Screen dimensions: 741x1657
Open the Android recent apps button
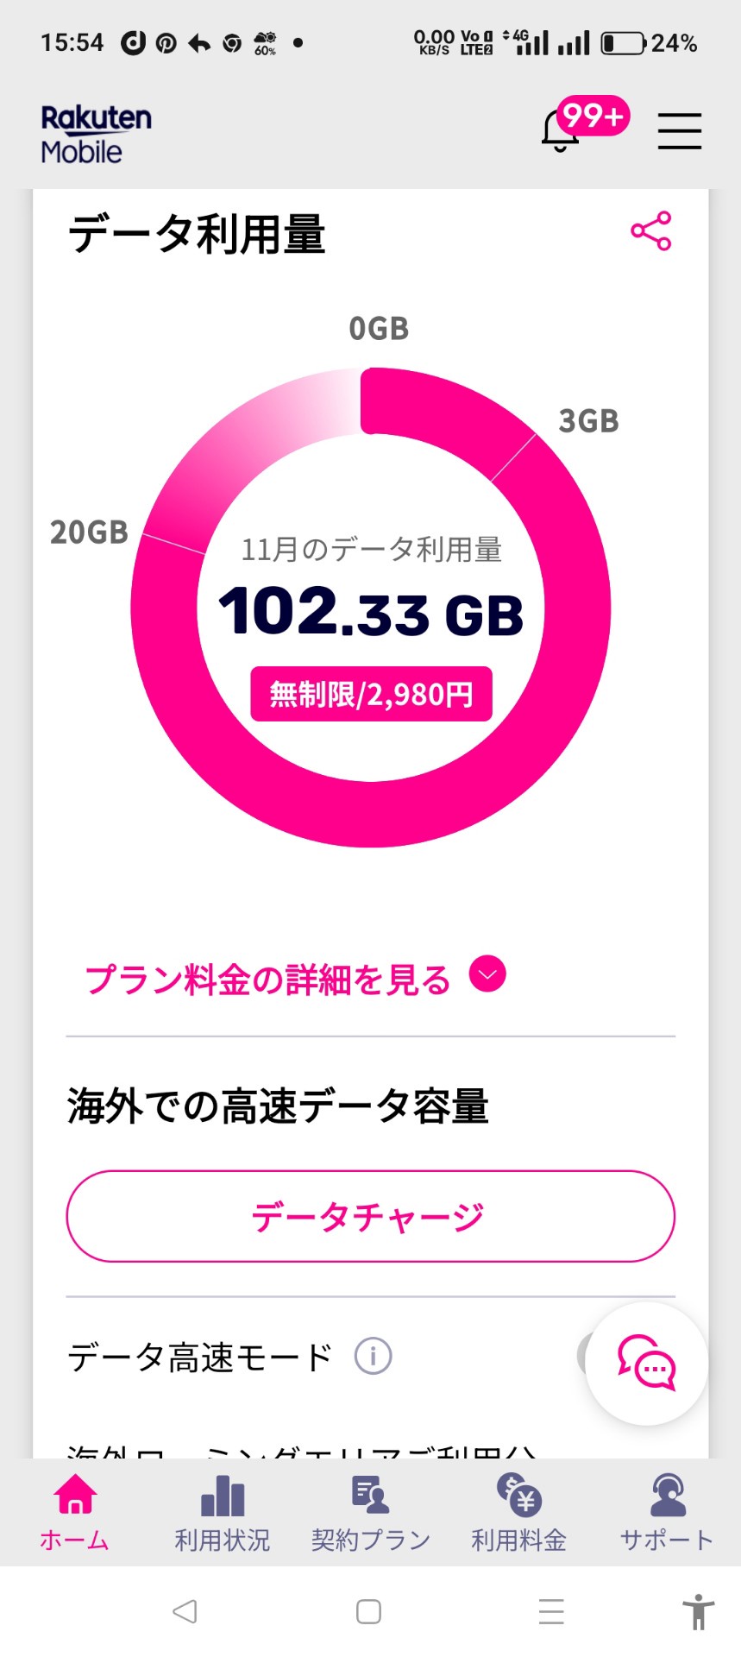tap(551, 1611)
